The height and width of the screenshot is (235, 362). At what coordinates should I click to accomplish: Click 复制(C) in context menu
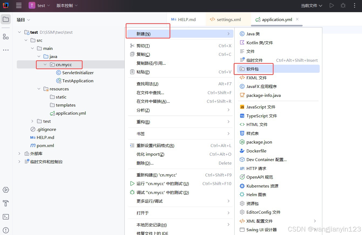point(181,54)
